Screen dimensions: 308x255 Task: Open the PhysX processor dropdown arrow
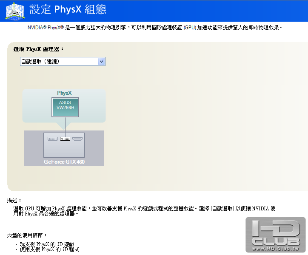(x=101, y=62)
